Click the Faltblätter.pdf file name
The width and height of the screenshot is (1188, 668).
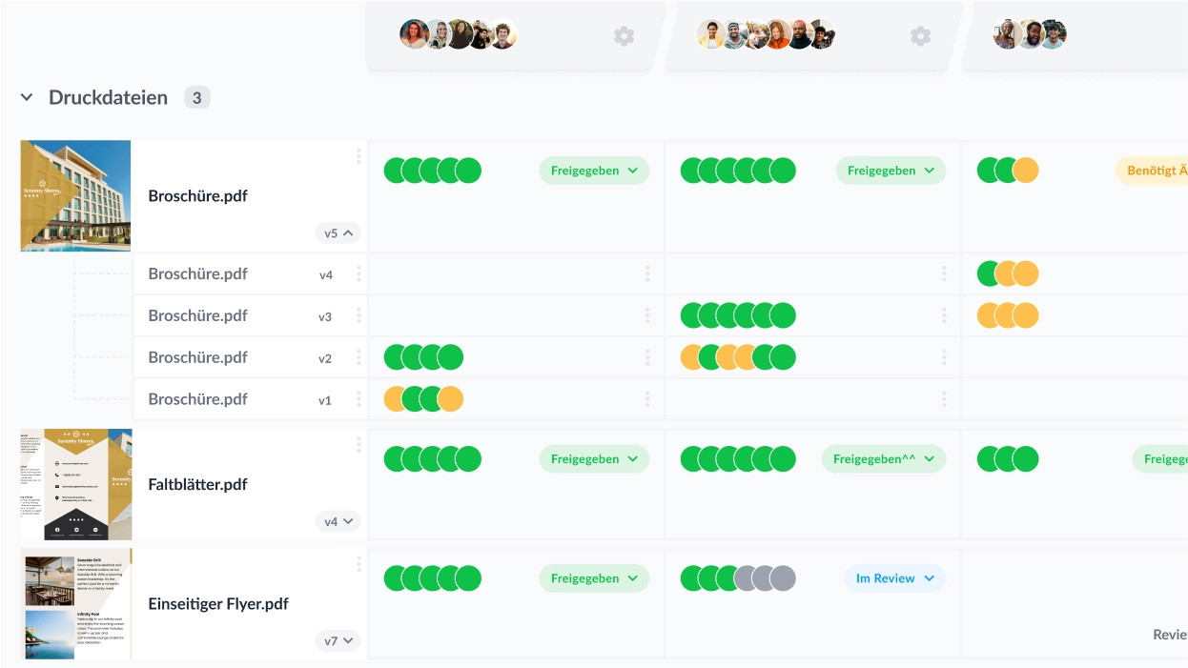click(x=197, y=484)
